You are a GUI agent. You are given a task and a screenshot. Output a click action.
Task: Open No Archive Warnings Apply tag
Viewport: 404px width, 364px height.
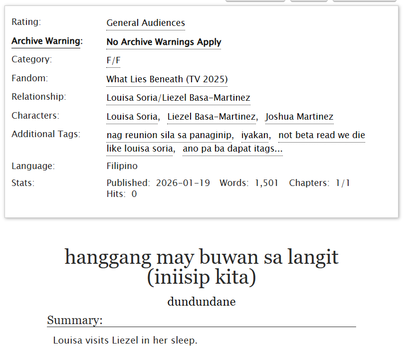pos(164,42)
